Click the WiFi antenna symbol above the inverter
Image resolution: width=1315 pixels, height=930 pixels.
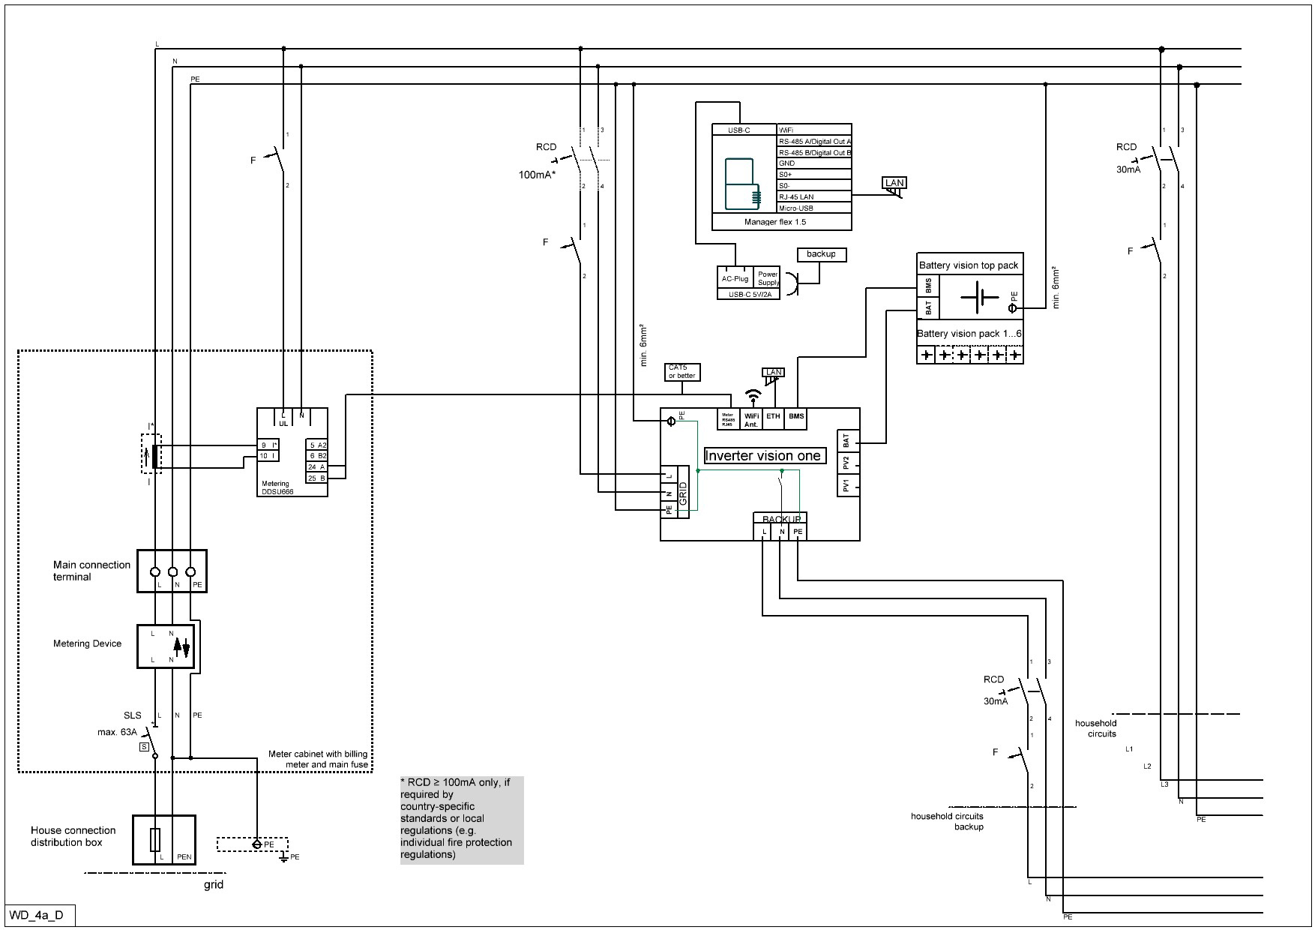click(753, 395)
